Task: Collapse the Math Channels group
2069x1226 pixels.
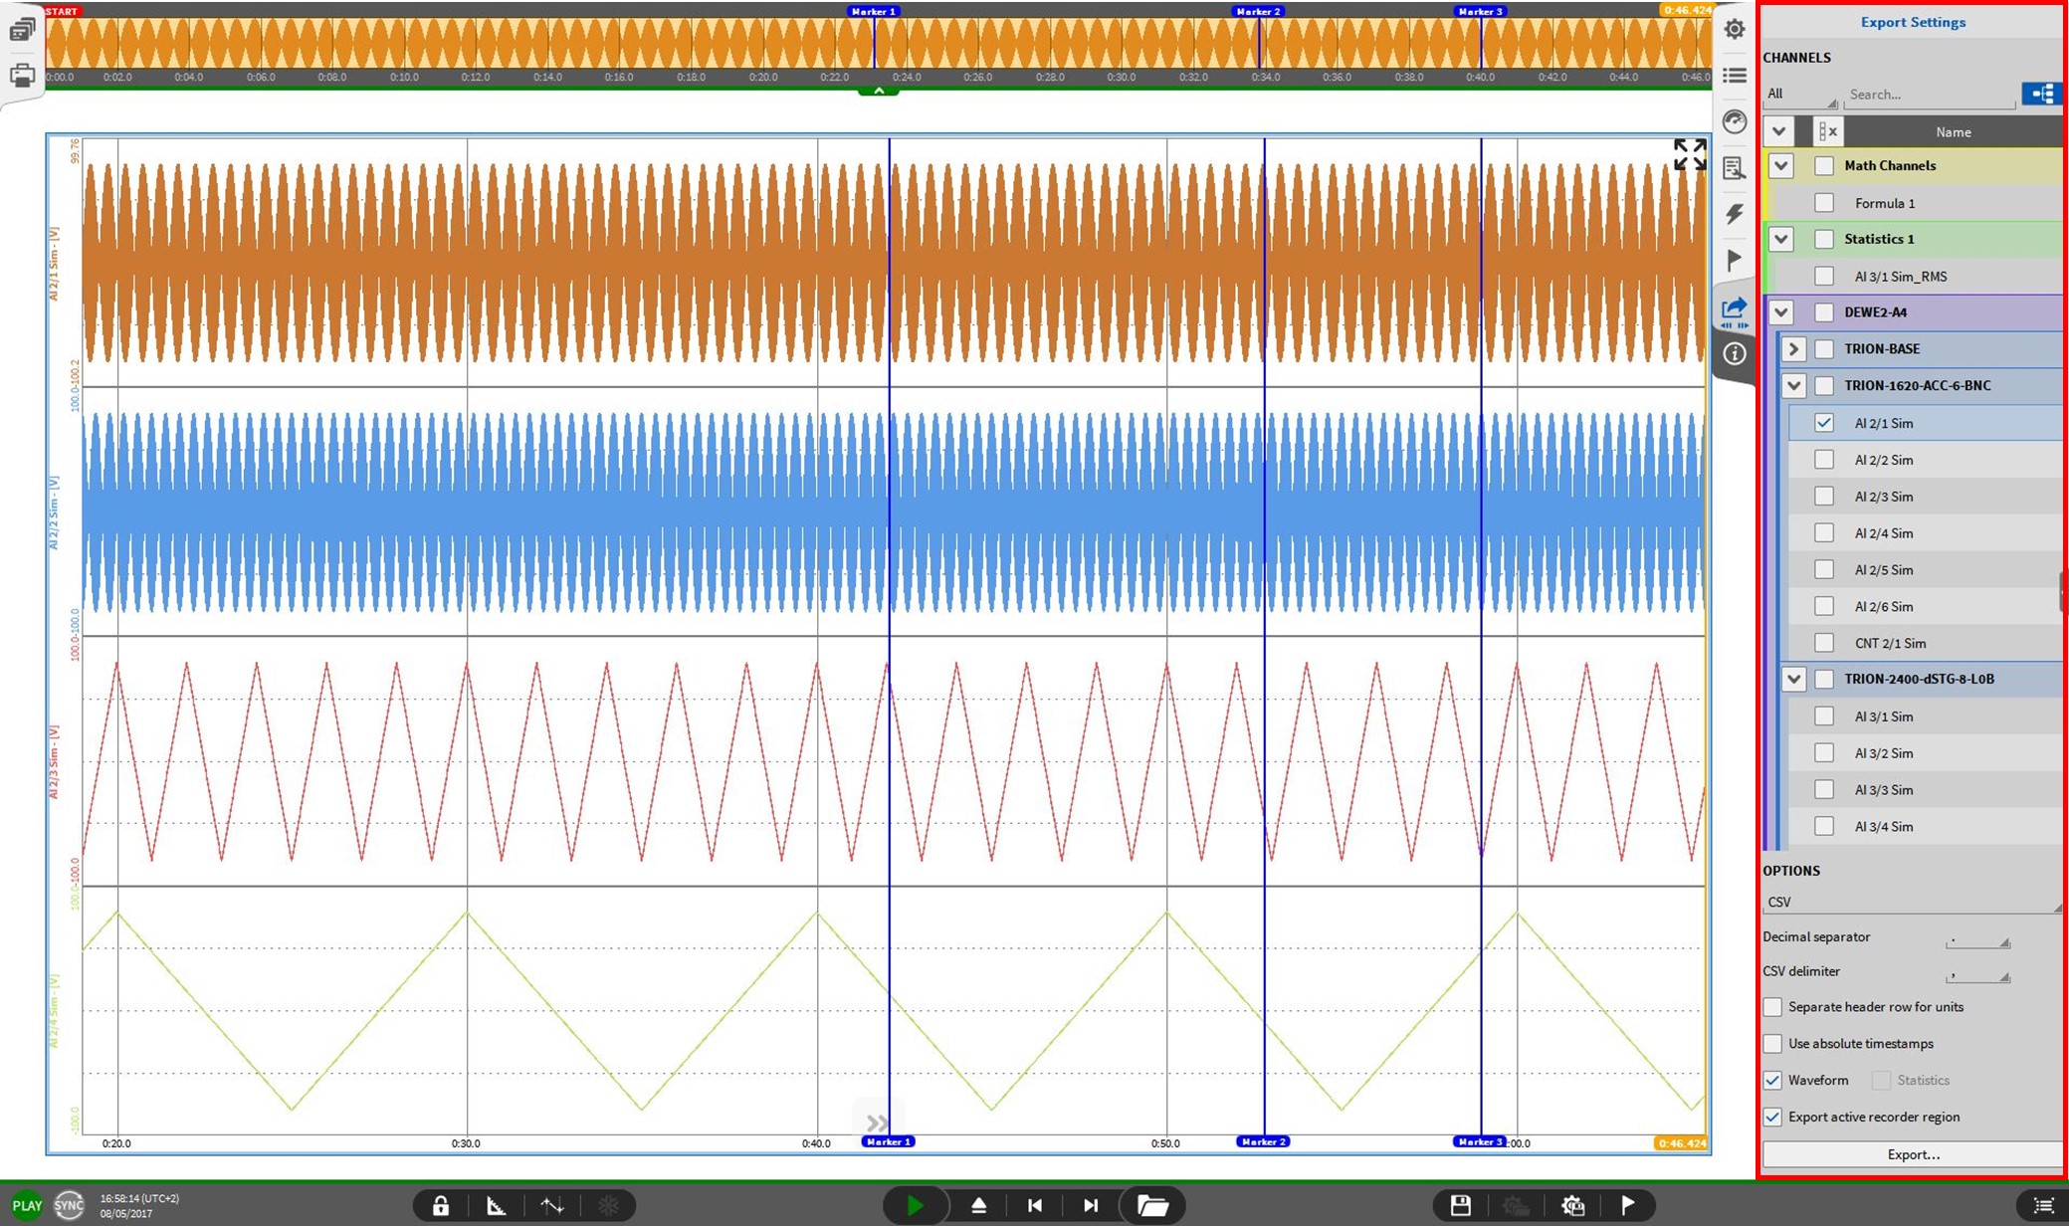Action: [1780, 165]
